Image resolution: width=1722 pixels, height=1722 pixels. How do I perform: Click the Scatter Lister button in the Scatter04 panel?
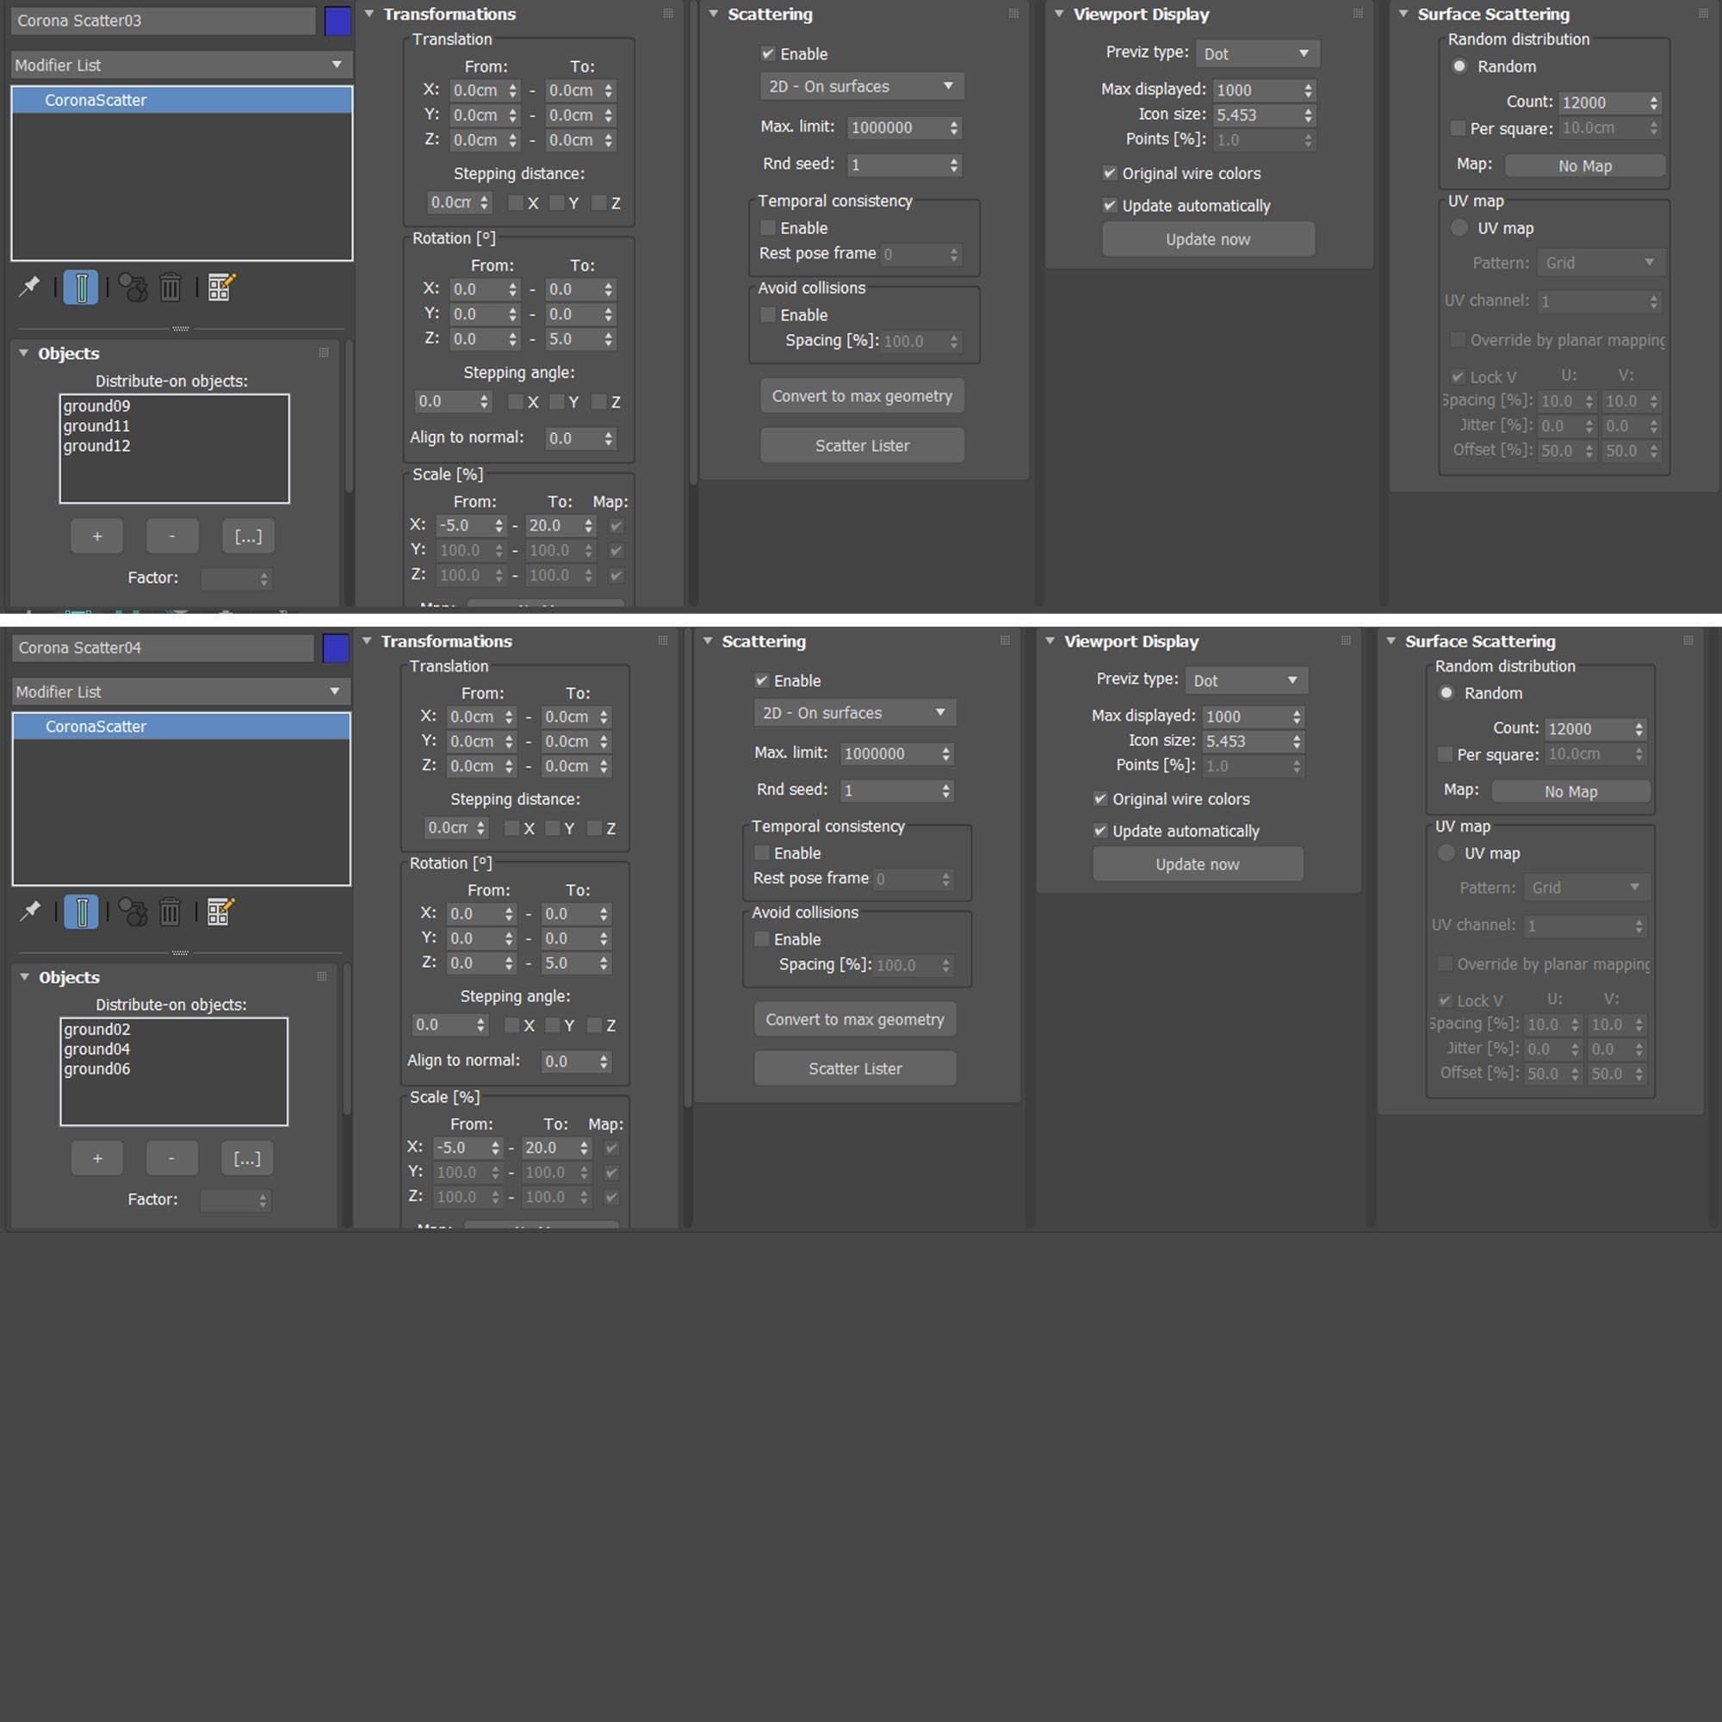tap(855, 1068)
